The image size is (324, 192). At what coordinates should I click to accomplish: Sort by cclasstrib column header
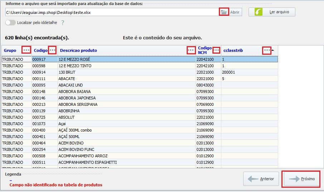click(233, 50)
